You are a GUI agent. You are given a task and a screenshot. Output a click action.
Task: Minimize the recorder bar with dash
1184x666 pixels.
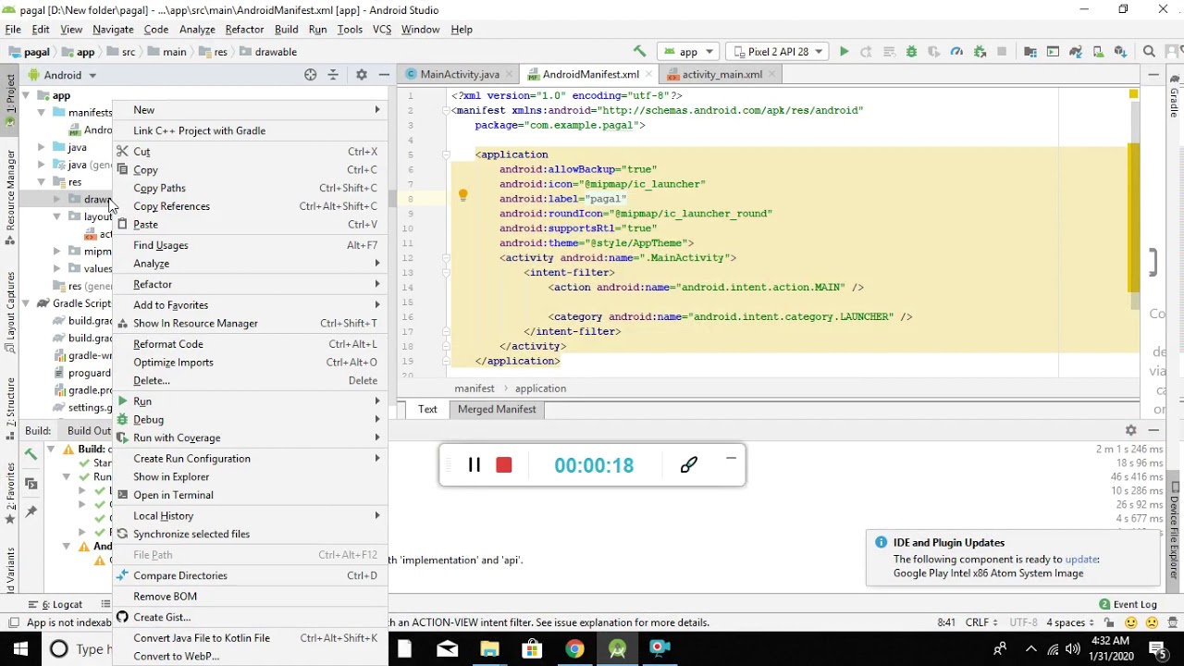(731, 458)
